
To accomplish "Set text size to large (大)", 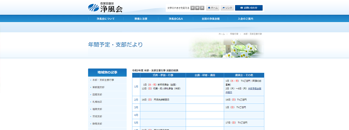I will coord(202,8).
